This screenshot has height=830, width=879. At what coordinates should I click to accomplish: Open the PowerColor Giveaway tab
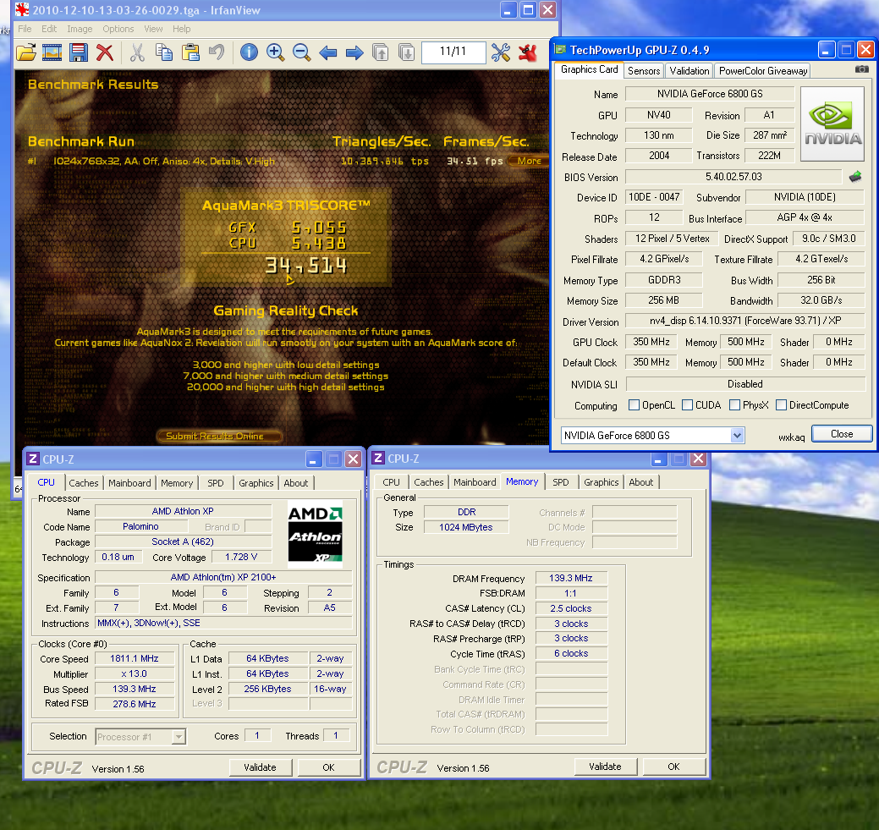click(x=763, y=71)
